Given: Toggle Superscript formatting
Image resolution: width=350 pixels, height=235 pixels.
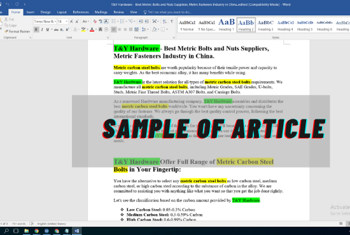Looking at the screenshot, I should (x=67, y=29).
